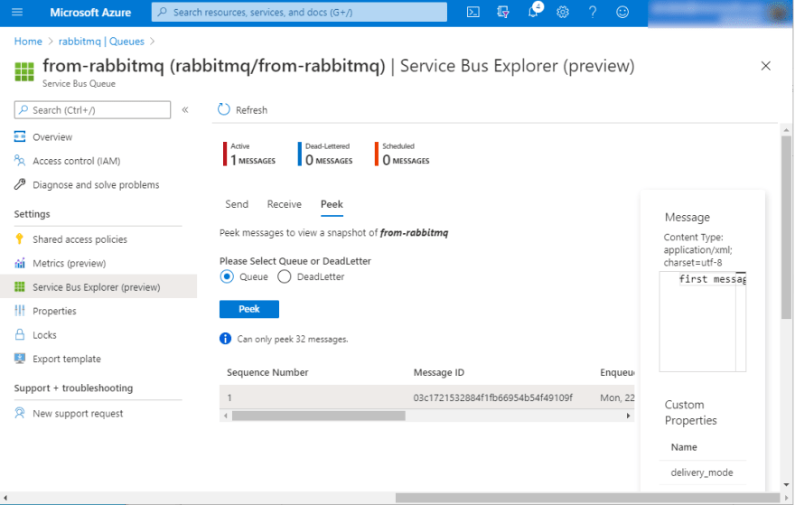Screen dimensions: 795x505
Task: Focus the global search resources field
Action: coord(299,12)
